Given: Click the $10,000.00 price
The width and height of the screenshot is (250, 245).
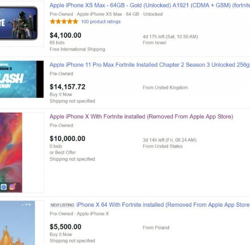Looking at the screenshot, I should click(67, 138).
